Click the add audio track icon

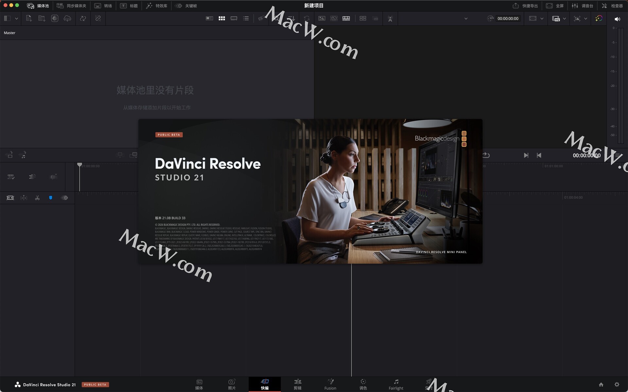click(23, 155)
